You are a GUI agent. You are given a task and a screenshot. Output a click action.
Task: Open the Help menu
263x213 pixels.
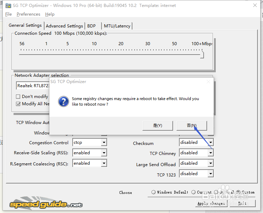pos(50,14)
